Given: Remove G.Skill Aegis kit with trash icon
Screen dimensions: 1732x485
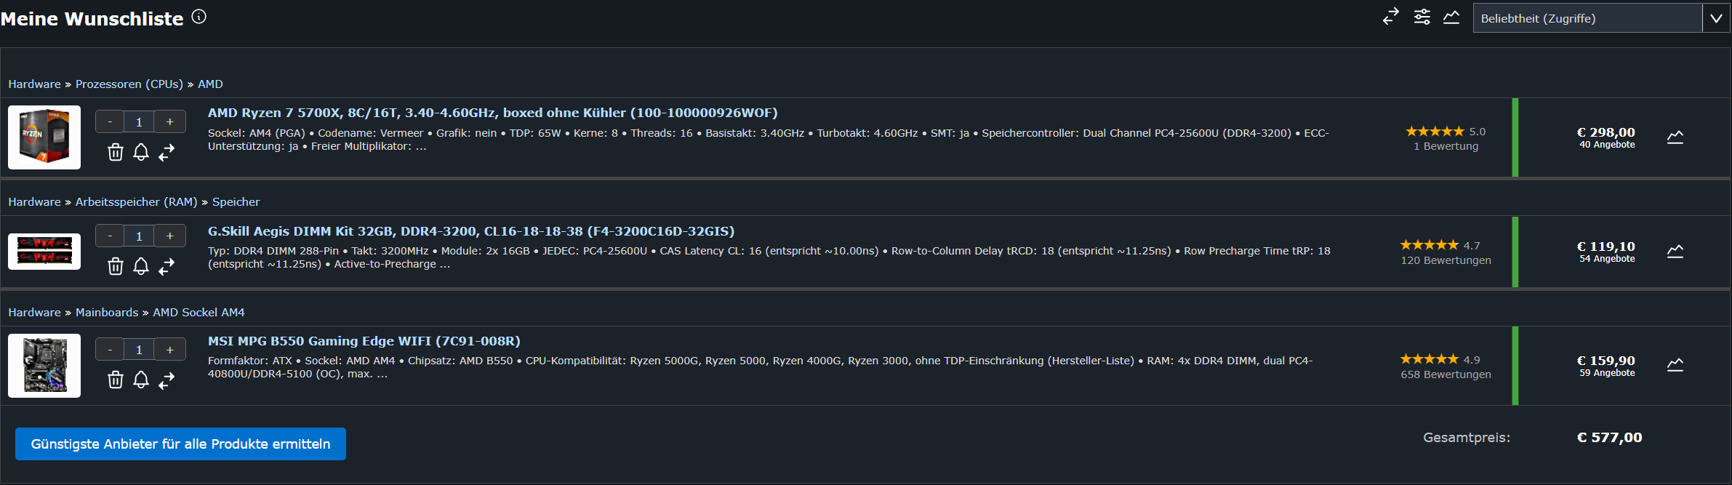Looking at the screenshot, I should (116, 266).
